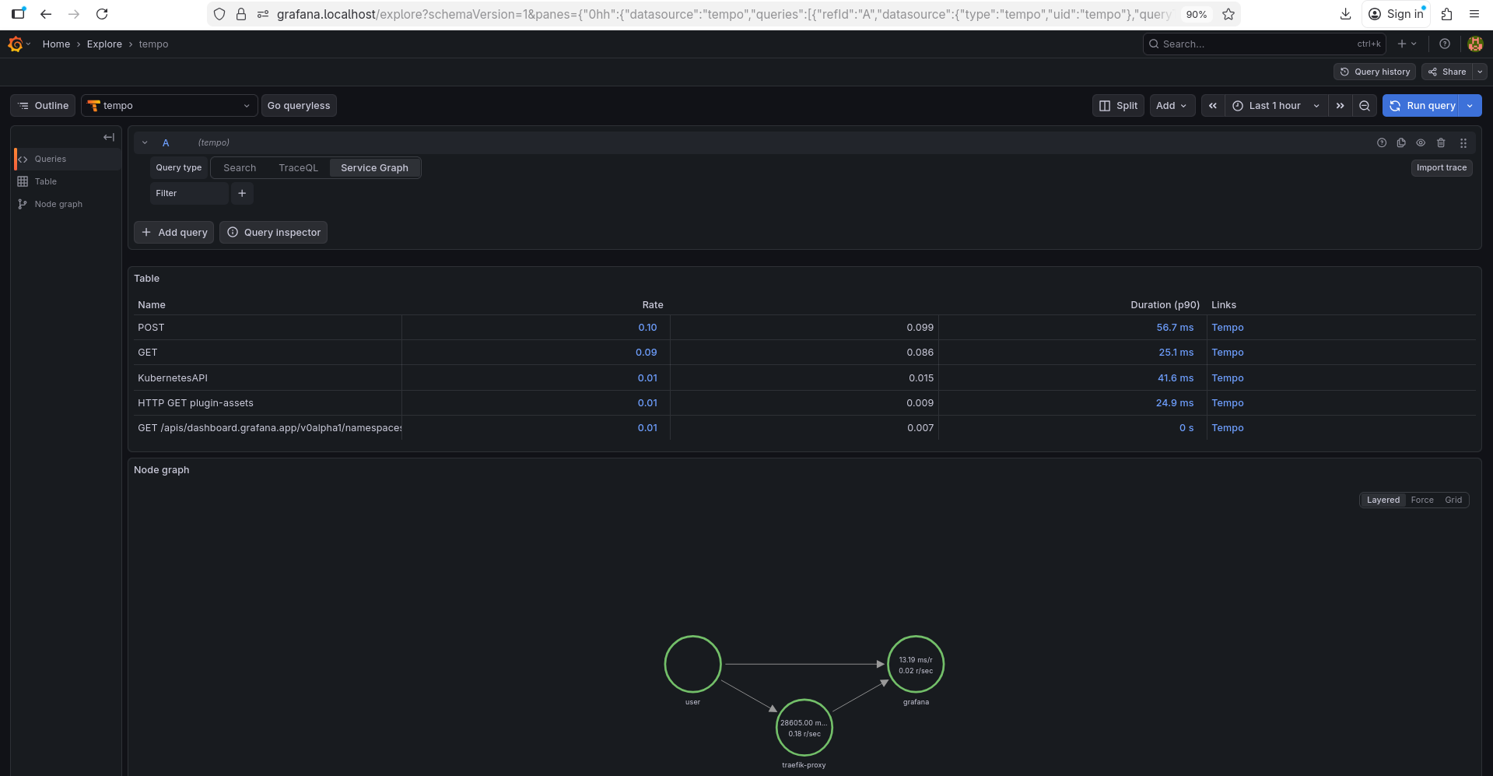Switch node graph to Grid layout
This screenshot has height=776, width=1493.
pos(1453,500)
